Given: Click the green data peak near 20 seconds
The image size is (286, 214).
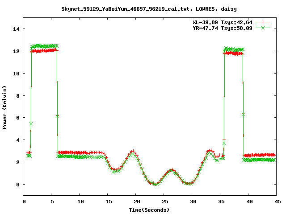Looking at the screenshot, I should (133, 153).
